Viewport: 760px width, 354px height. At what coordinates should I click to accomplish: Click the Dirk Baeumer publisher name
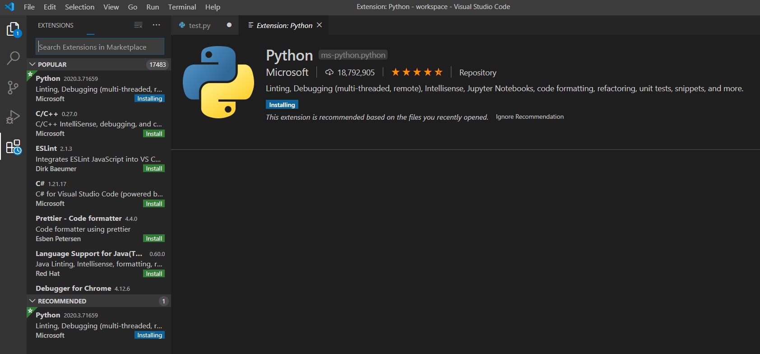coord(56,169)
